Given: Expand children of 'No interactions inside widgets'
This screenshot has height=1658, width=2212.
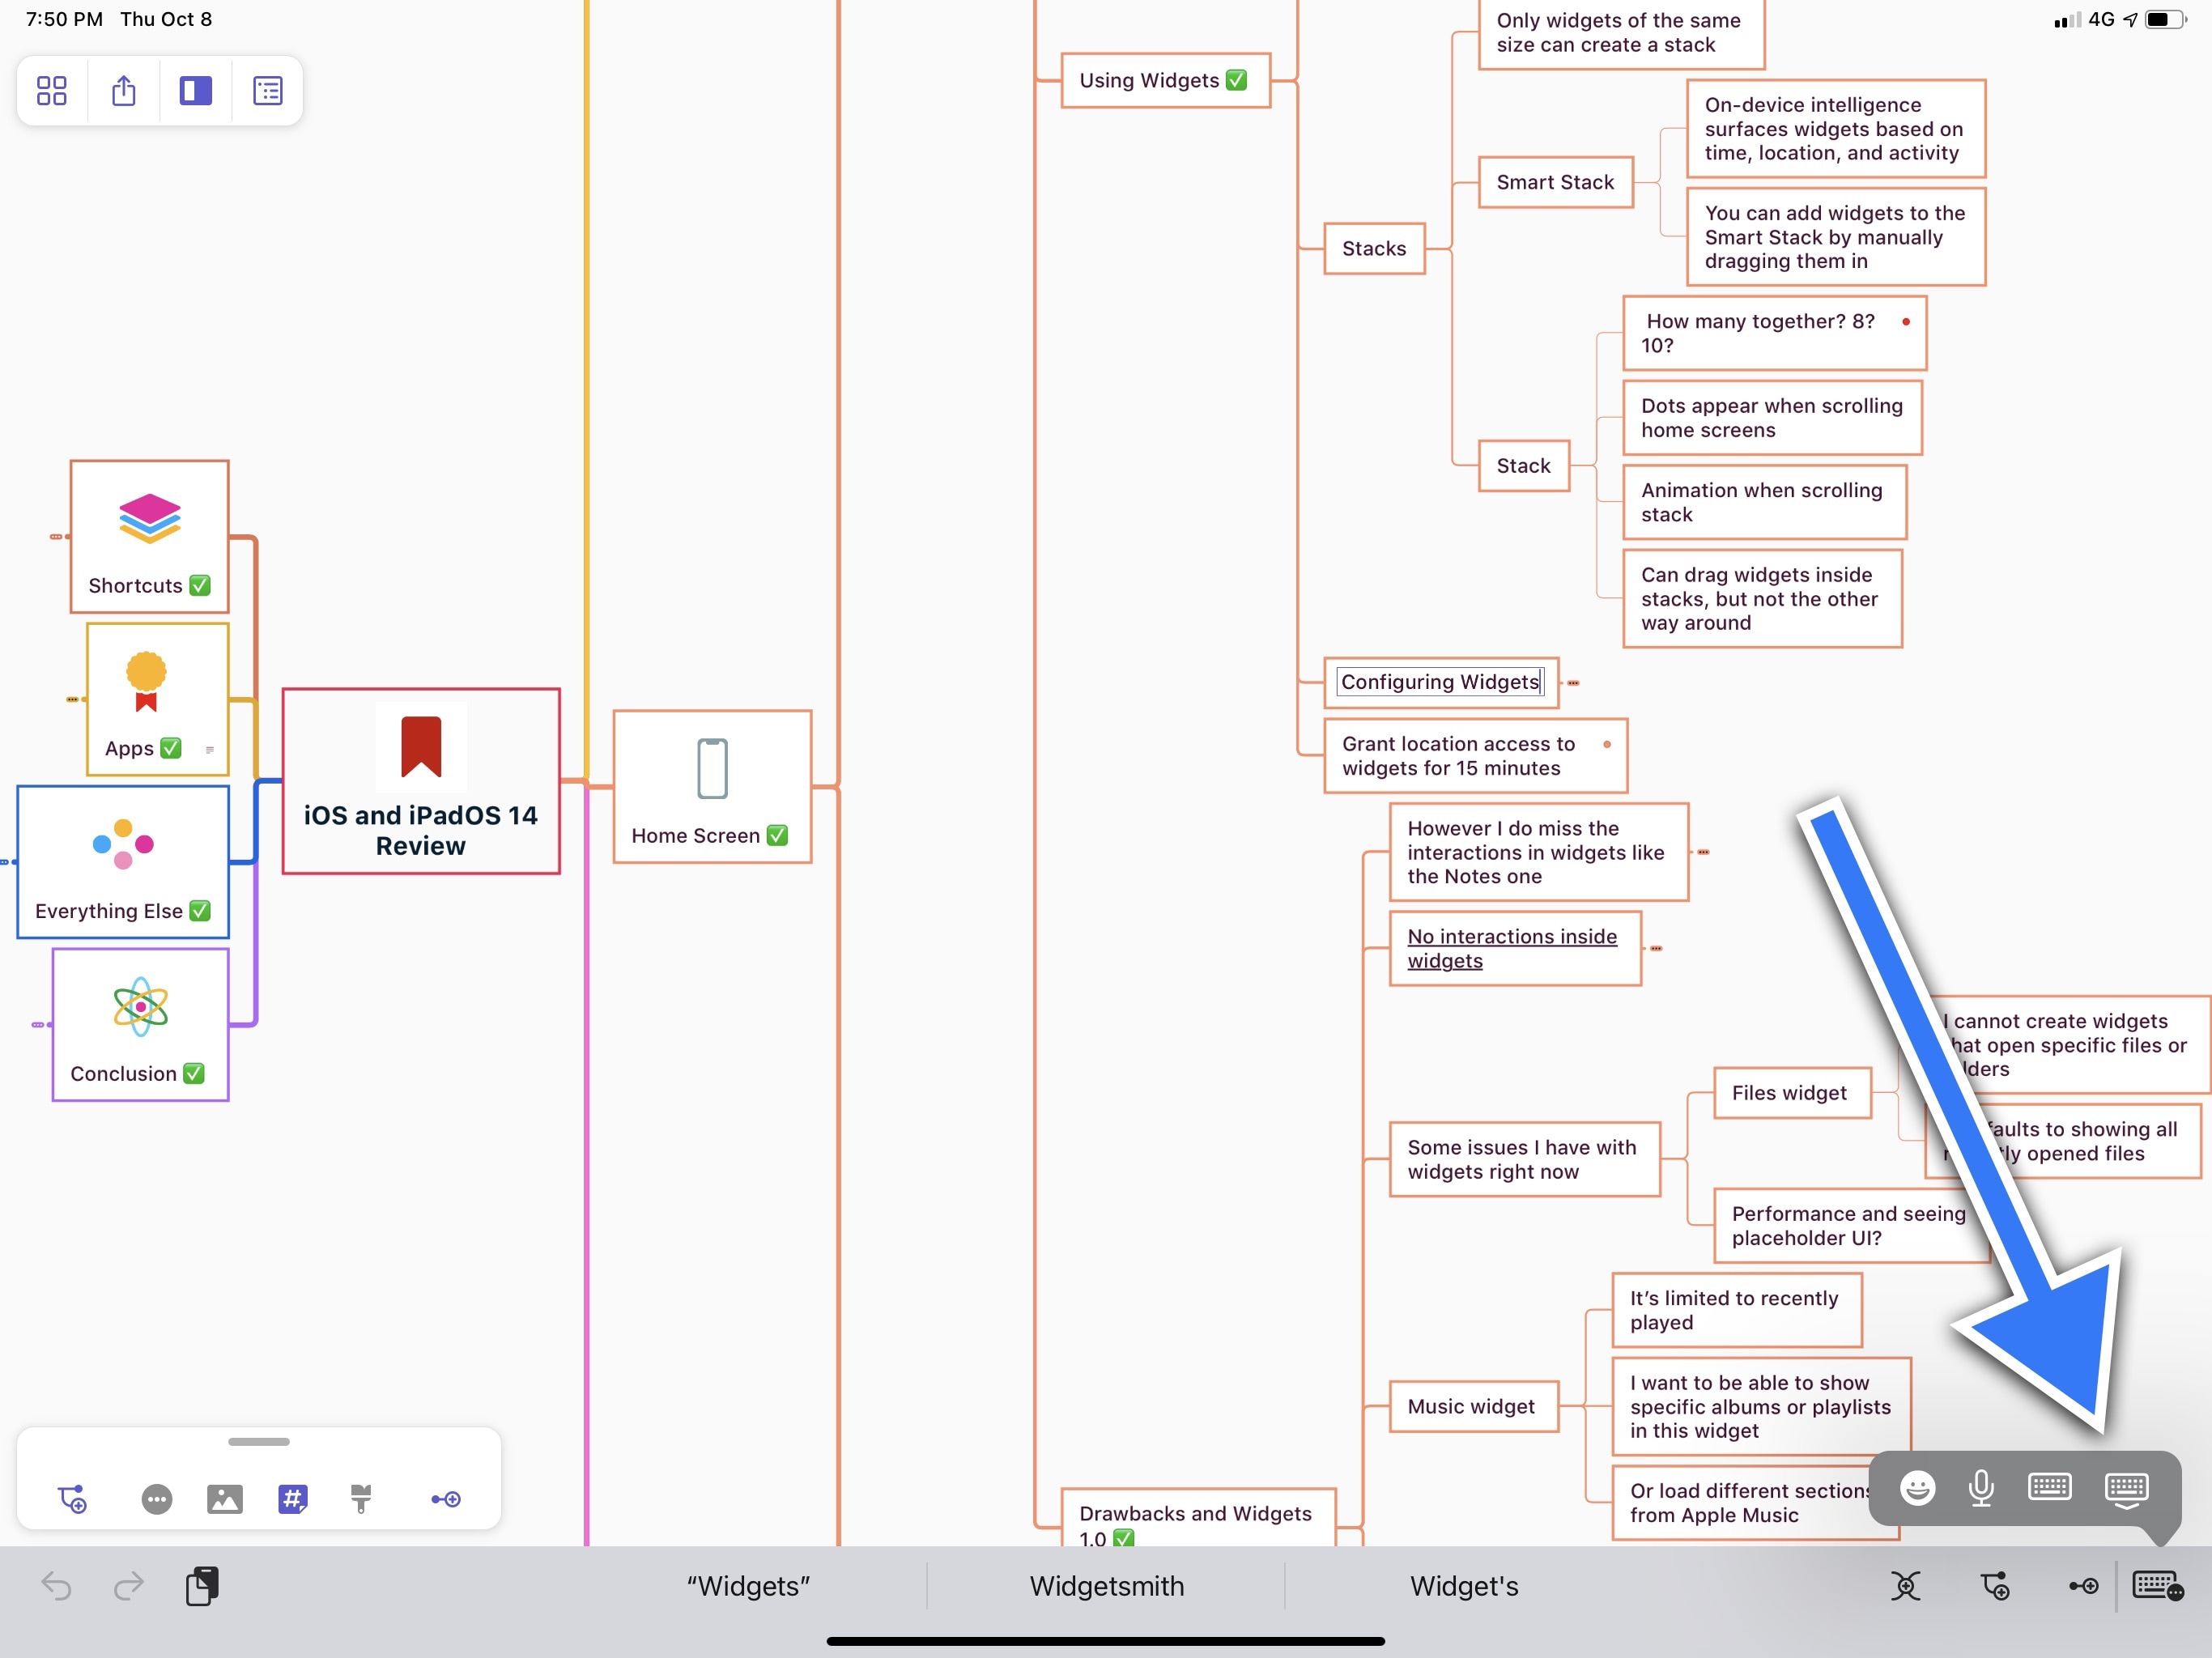Looking at the screenshot, I should point(1655,948).
